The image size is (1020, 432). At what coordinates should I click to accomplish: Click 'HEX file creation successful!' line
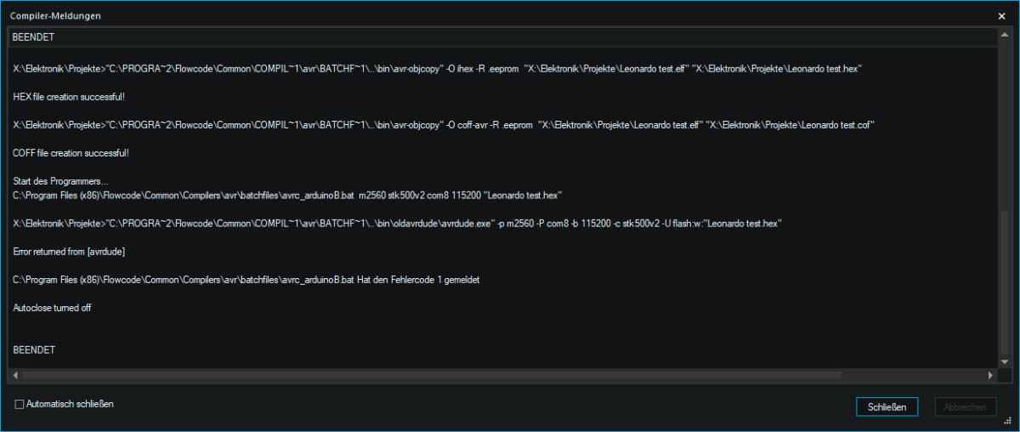pos(70,97)
